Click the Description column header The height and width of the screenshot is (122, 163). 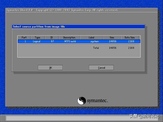coord(69,37)
